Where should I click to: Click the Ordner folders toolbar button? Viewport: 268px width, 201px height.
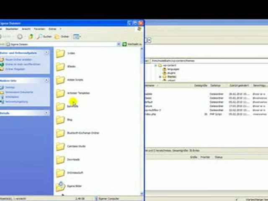pyautogui.click(x=62, y=36)
